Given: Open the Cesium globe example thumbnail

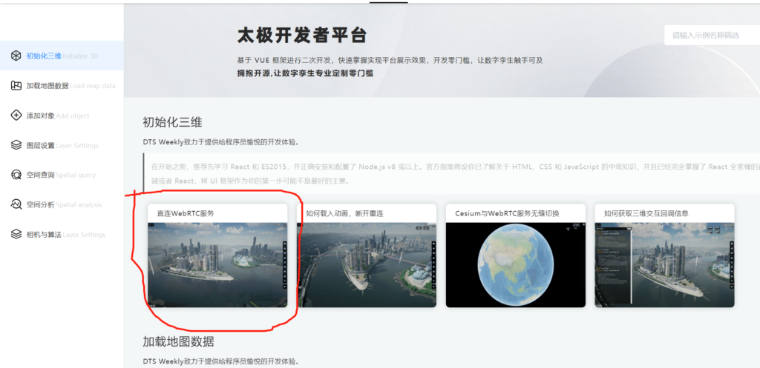Looking at the screenshot, I should pyautogui.click(x=516, y=265).
